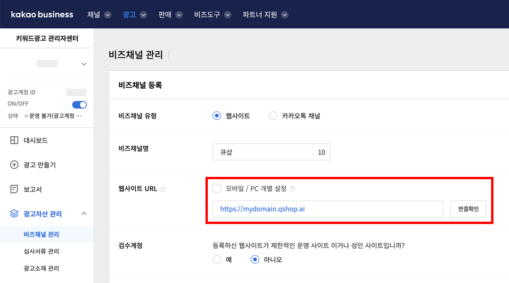Select 아니오 for 검수계정
The height and width of the screenshot is (283, 509).
click(x=255, y=259)
